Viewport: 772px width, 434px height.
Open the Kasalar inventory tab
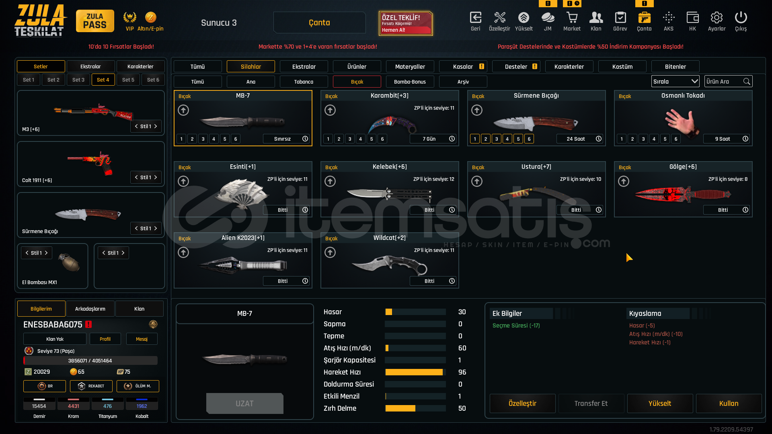click(463, 67)
